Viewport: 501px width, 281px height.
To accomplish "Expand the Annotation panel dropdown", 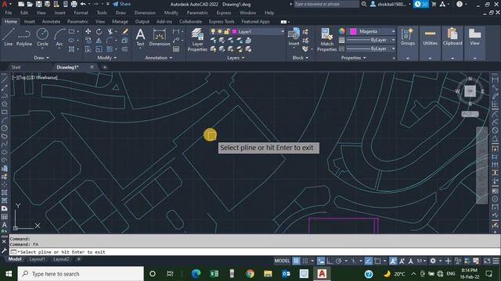I will (158, 58).
